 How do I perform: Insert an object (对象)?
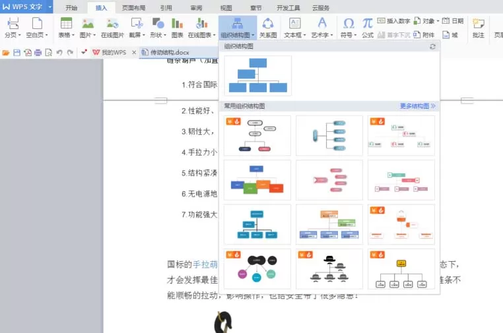(x=426, y=21)
